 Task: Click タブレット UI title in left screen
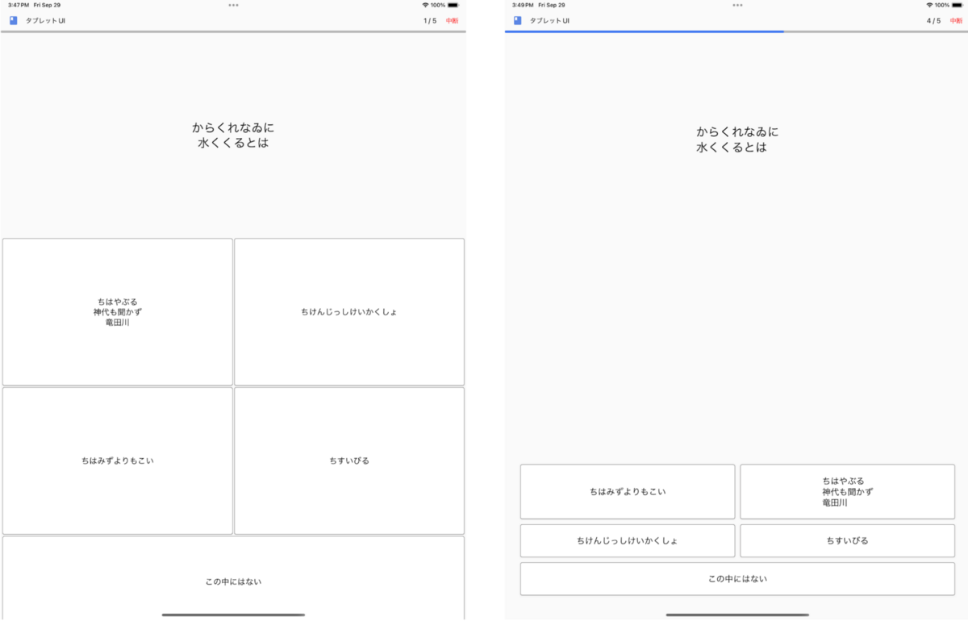(x=46, y=21)
